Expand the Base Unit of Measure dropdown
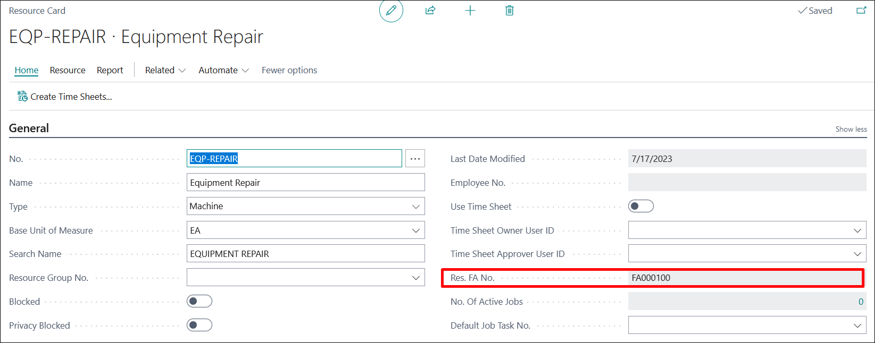875x343 pixels. (x=415, y=230)
